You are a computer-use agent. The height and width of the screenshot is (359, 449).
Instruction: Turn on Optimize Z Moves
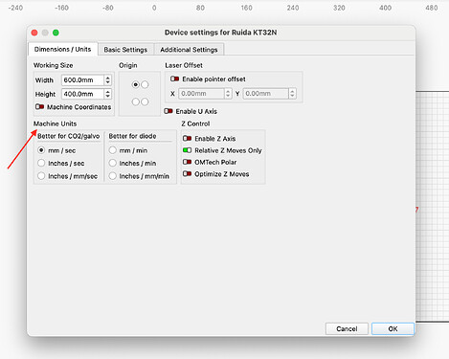click(187, 173)
